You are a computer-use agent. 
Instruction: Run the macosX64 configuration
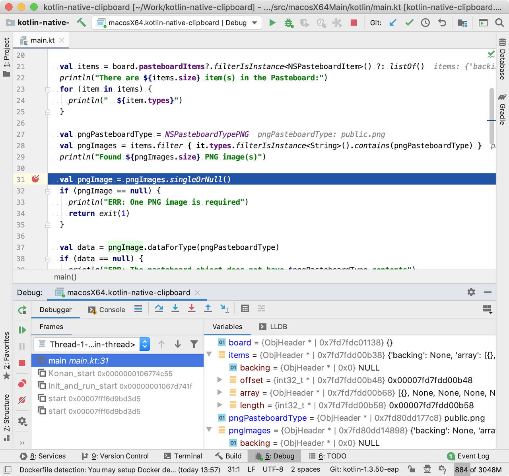tap(272, 23)
